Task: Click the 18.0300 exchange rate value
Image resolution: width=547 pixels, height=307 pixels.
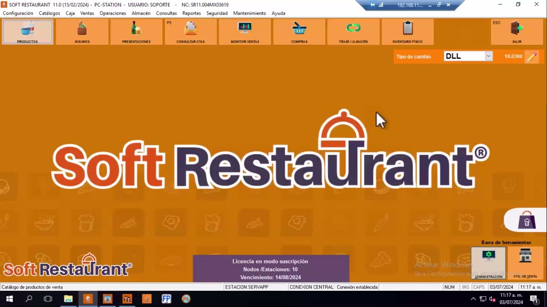Action: pyautogui.click(x=513, y=56)
